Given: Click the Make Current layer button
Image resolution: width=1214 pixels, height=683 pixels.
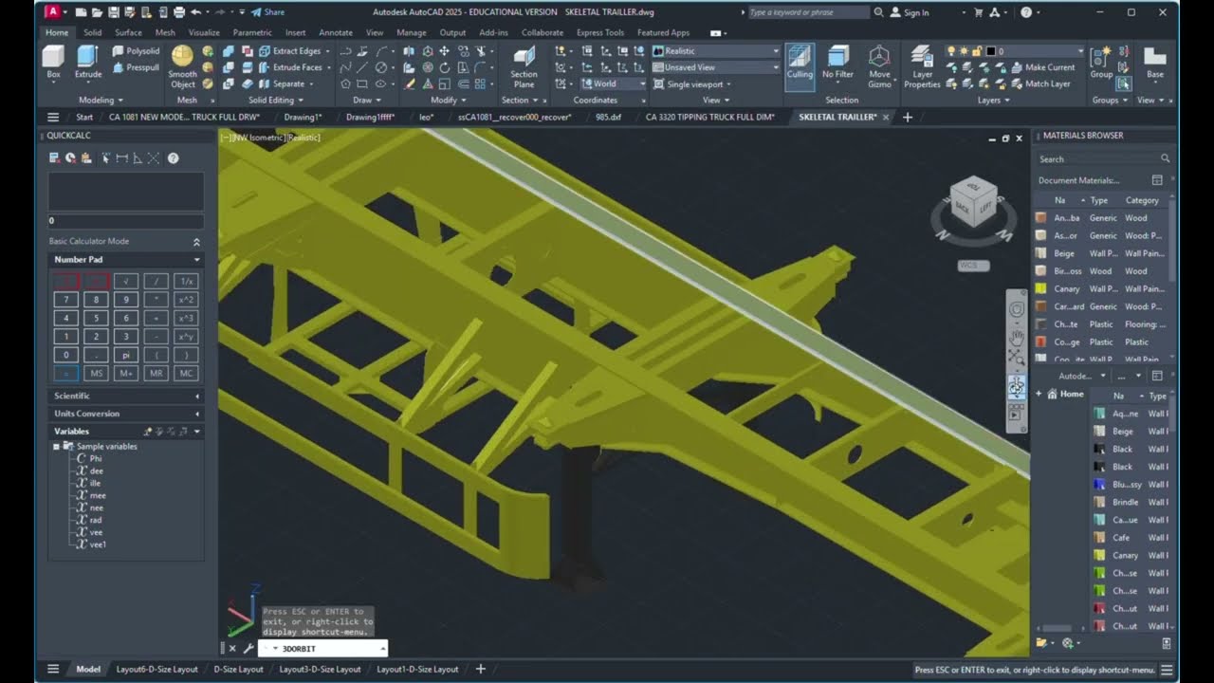Looking at the screenshot, I should click(1041, 67).
